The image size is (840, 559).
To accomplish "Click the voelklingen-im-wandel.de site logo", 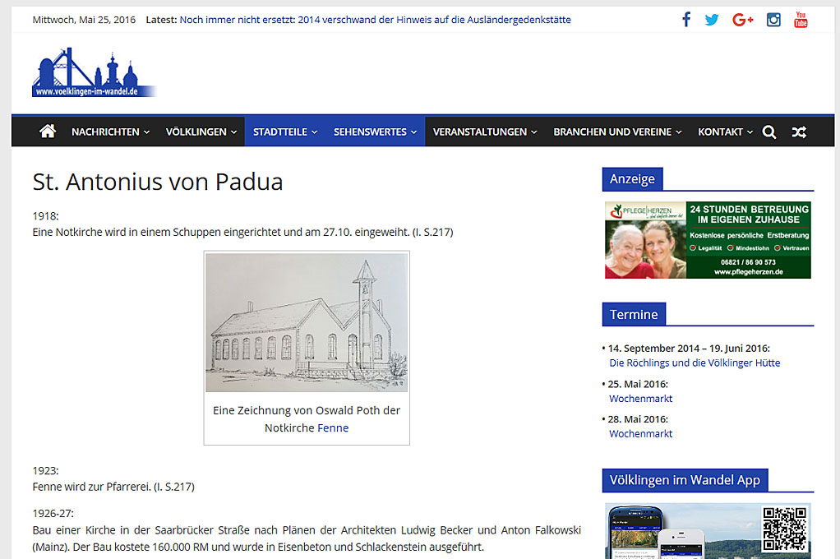I will point(94,73).
